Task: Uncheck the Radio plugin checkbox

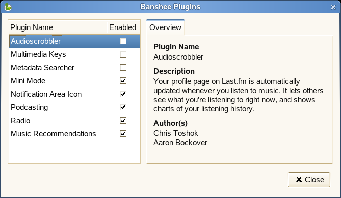Action: pyautogui.click(x=123, y=121)
